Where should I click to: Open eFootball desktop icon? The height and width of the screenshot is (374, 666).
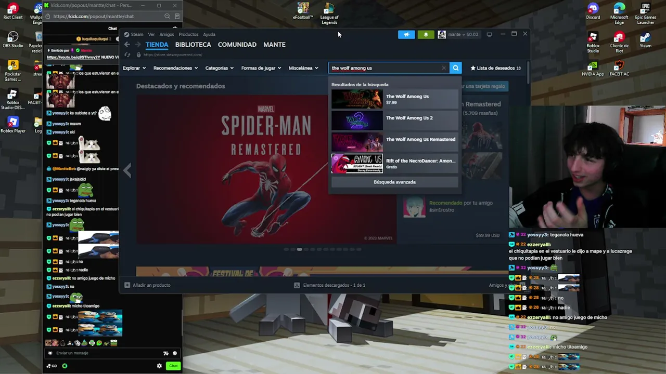coord(303,11)
